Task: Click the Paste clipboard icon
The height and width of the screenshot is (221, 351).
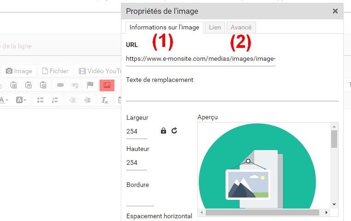Action: tap(13, 85)
